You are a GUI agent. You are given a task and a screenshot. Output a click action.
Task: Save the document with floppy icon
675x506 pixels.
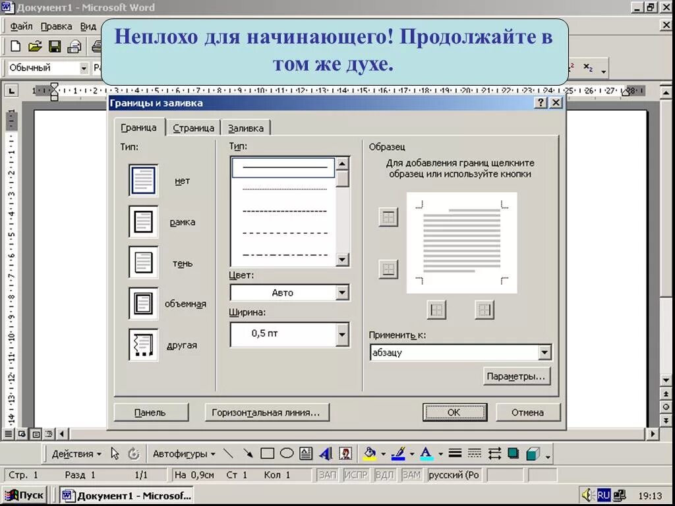[55, 46]
